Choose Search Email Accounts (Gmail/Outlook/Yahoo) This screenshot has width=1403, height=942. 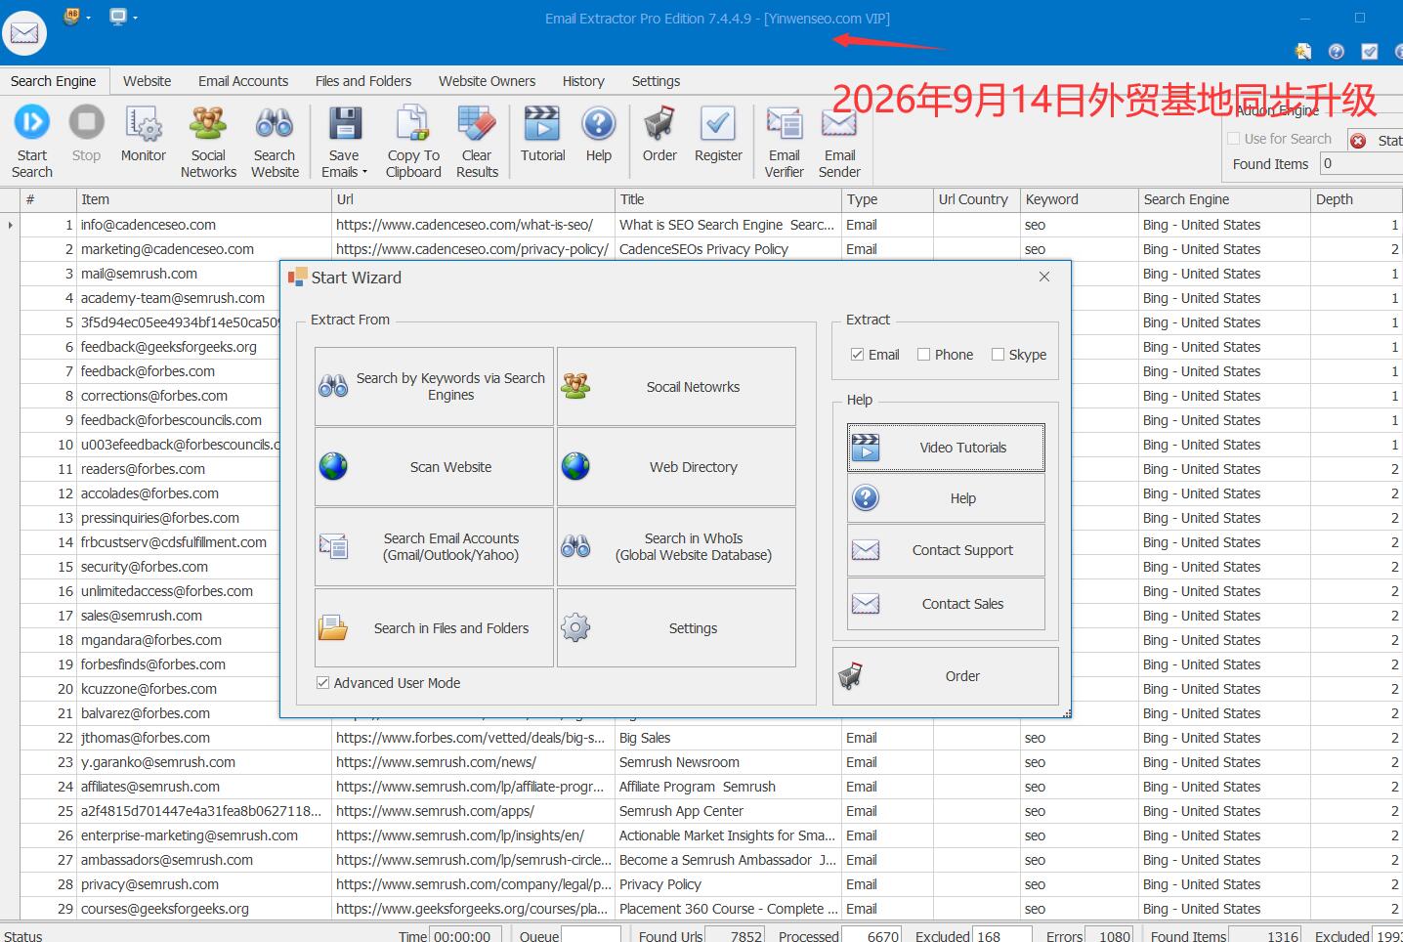coord(434,547)
